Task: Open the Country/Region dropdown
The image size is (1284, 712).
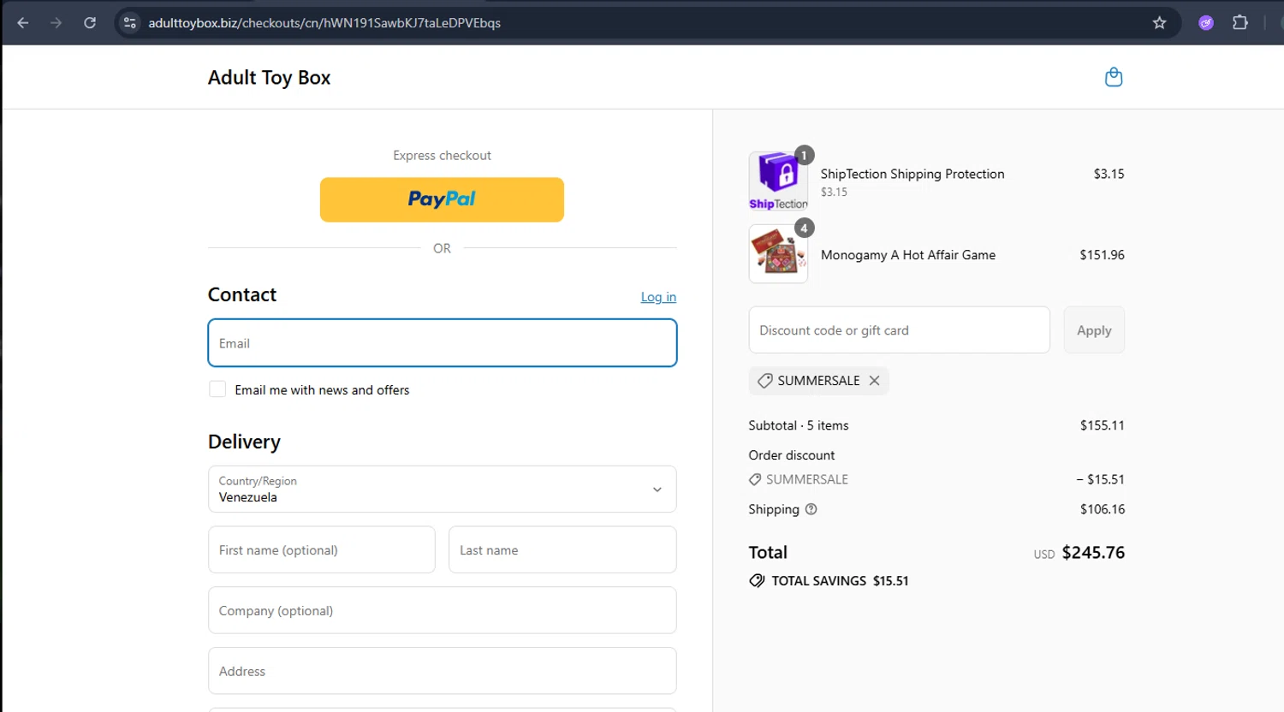Action: [x=443, y=489]
